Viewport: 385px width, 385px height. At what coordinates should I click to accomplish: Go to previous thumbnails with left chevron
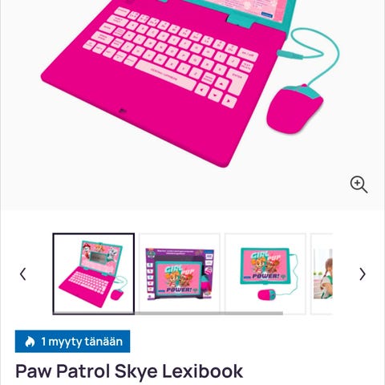[23, 274]
